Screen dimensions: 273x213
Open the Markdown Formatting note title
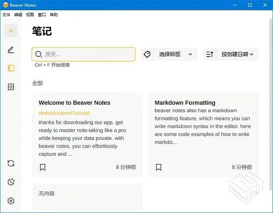pos(185,102)
